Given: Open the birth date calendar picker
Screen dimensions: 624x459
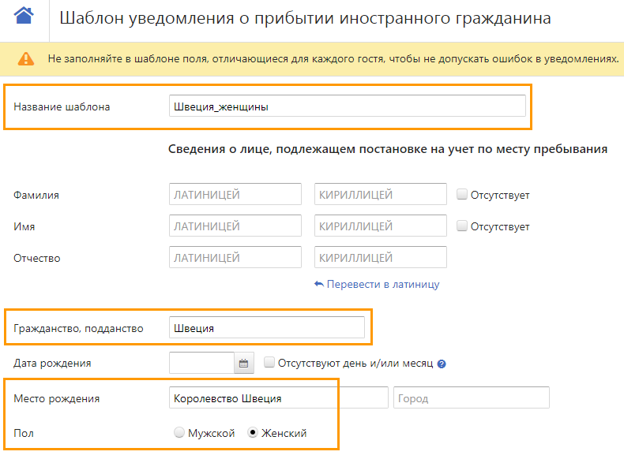Looking at the screenshot, I should (243, 364).
